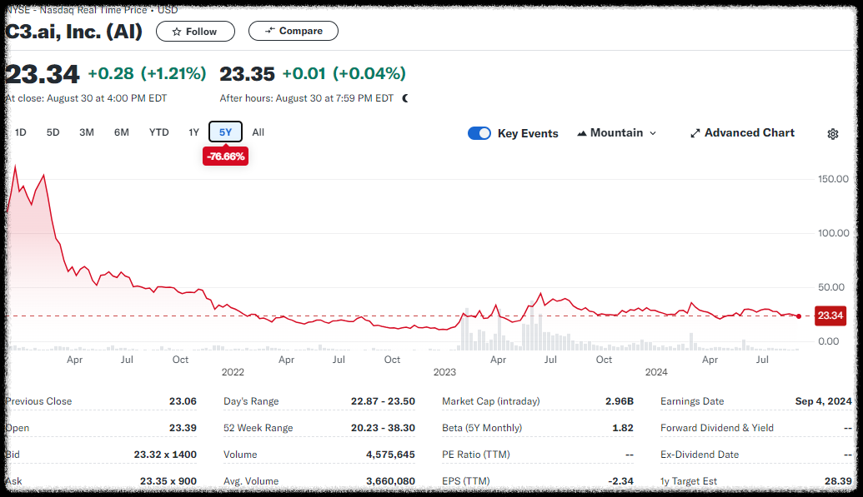Click the EPS (TTM) value -2.34

(x=621, y=481)
